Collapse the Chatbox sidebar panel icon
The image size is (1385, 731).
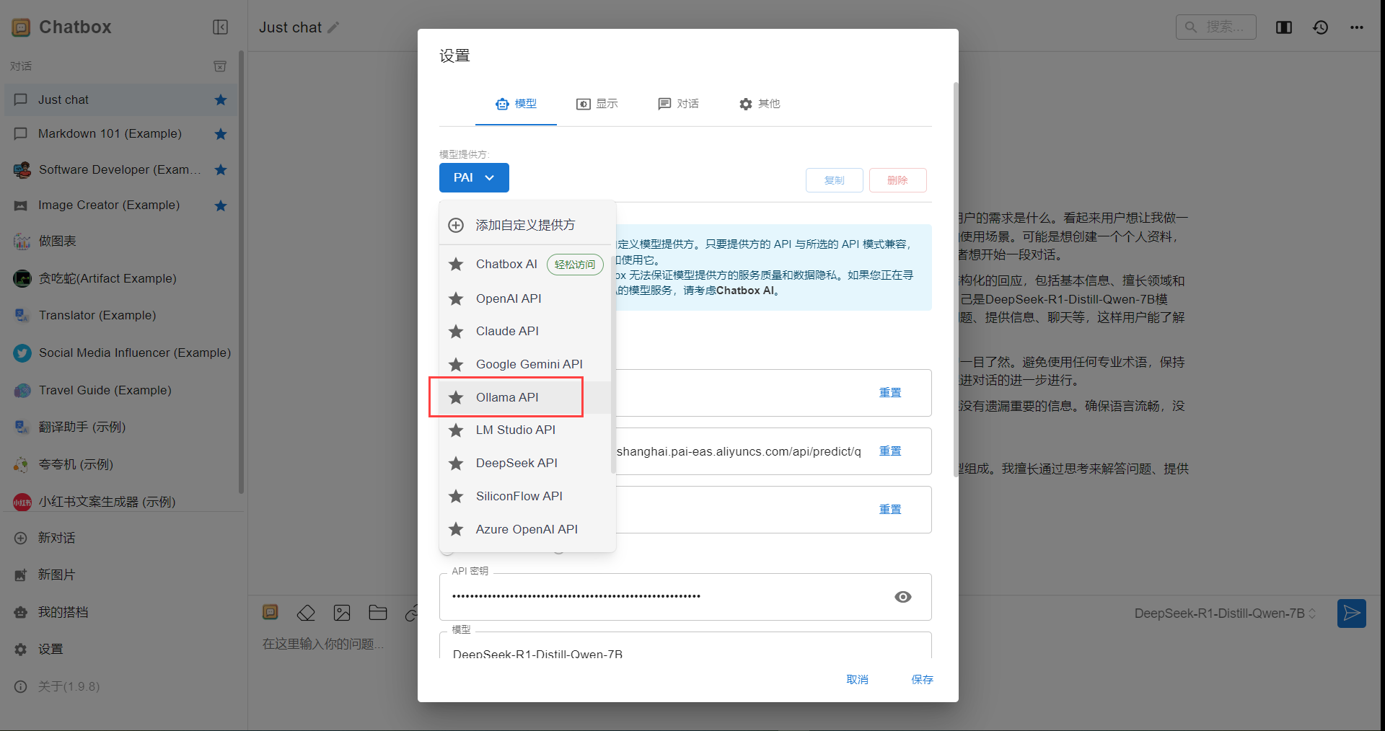tap(220, 27)
